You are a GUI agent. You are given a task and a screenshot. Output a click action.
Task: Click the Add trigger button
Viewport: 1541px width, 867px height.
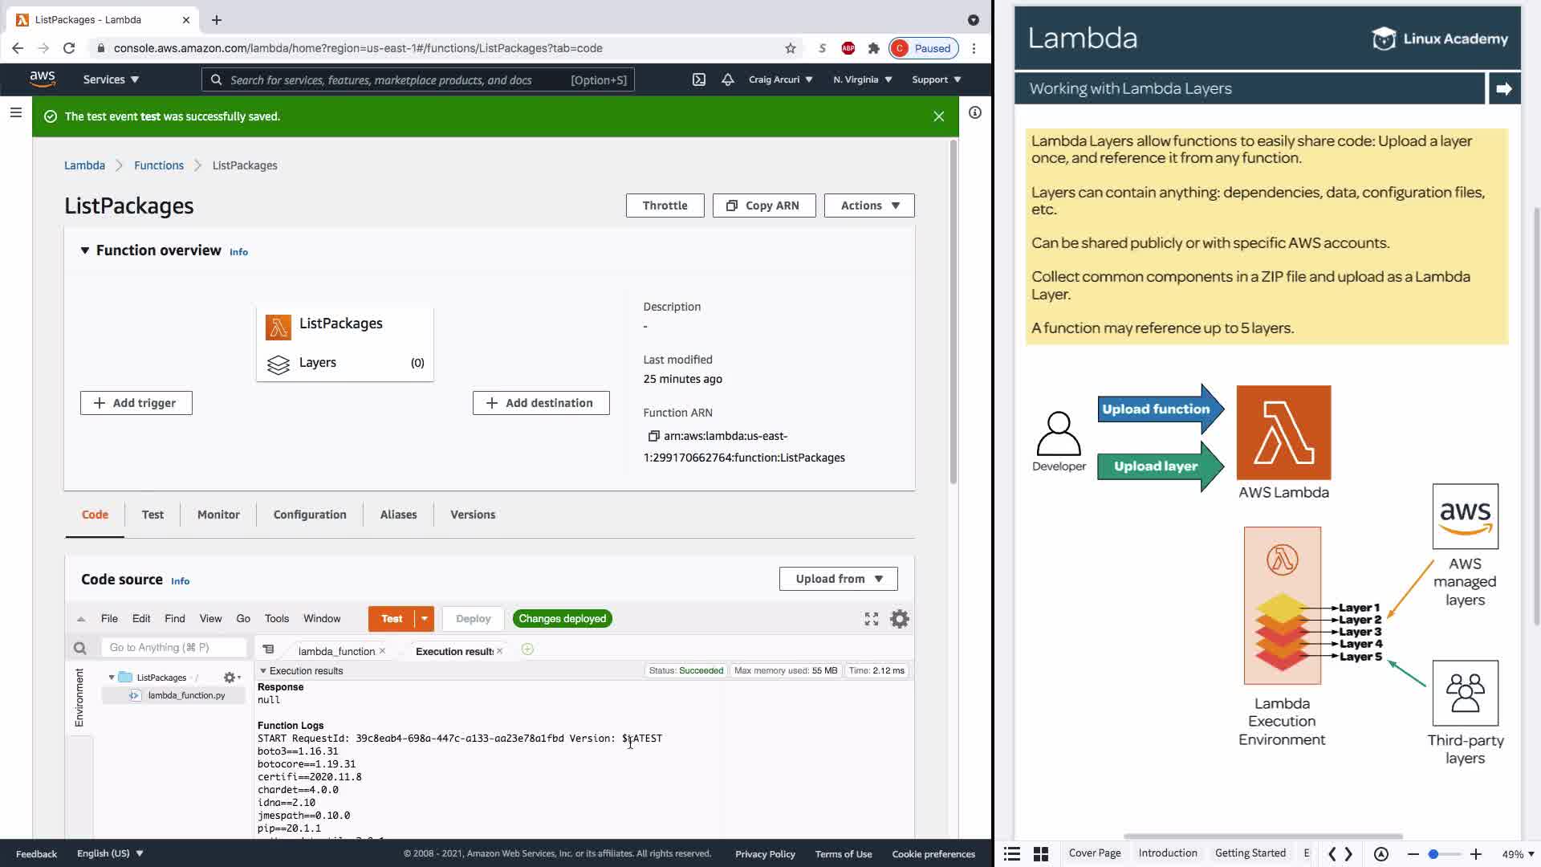pyautogui.click(x=136, y=403)
